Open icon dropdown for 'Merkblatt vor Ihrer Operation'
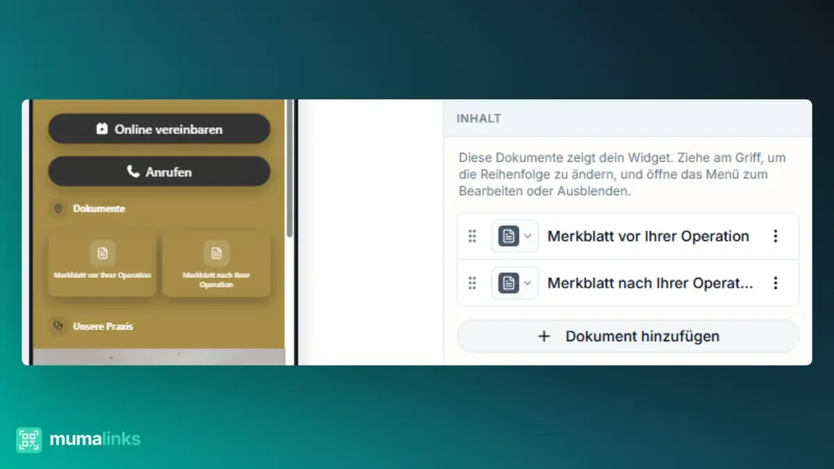This screenshot has height=469, width=834. click(x=515, y=236)
